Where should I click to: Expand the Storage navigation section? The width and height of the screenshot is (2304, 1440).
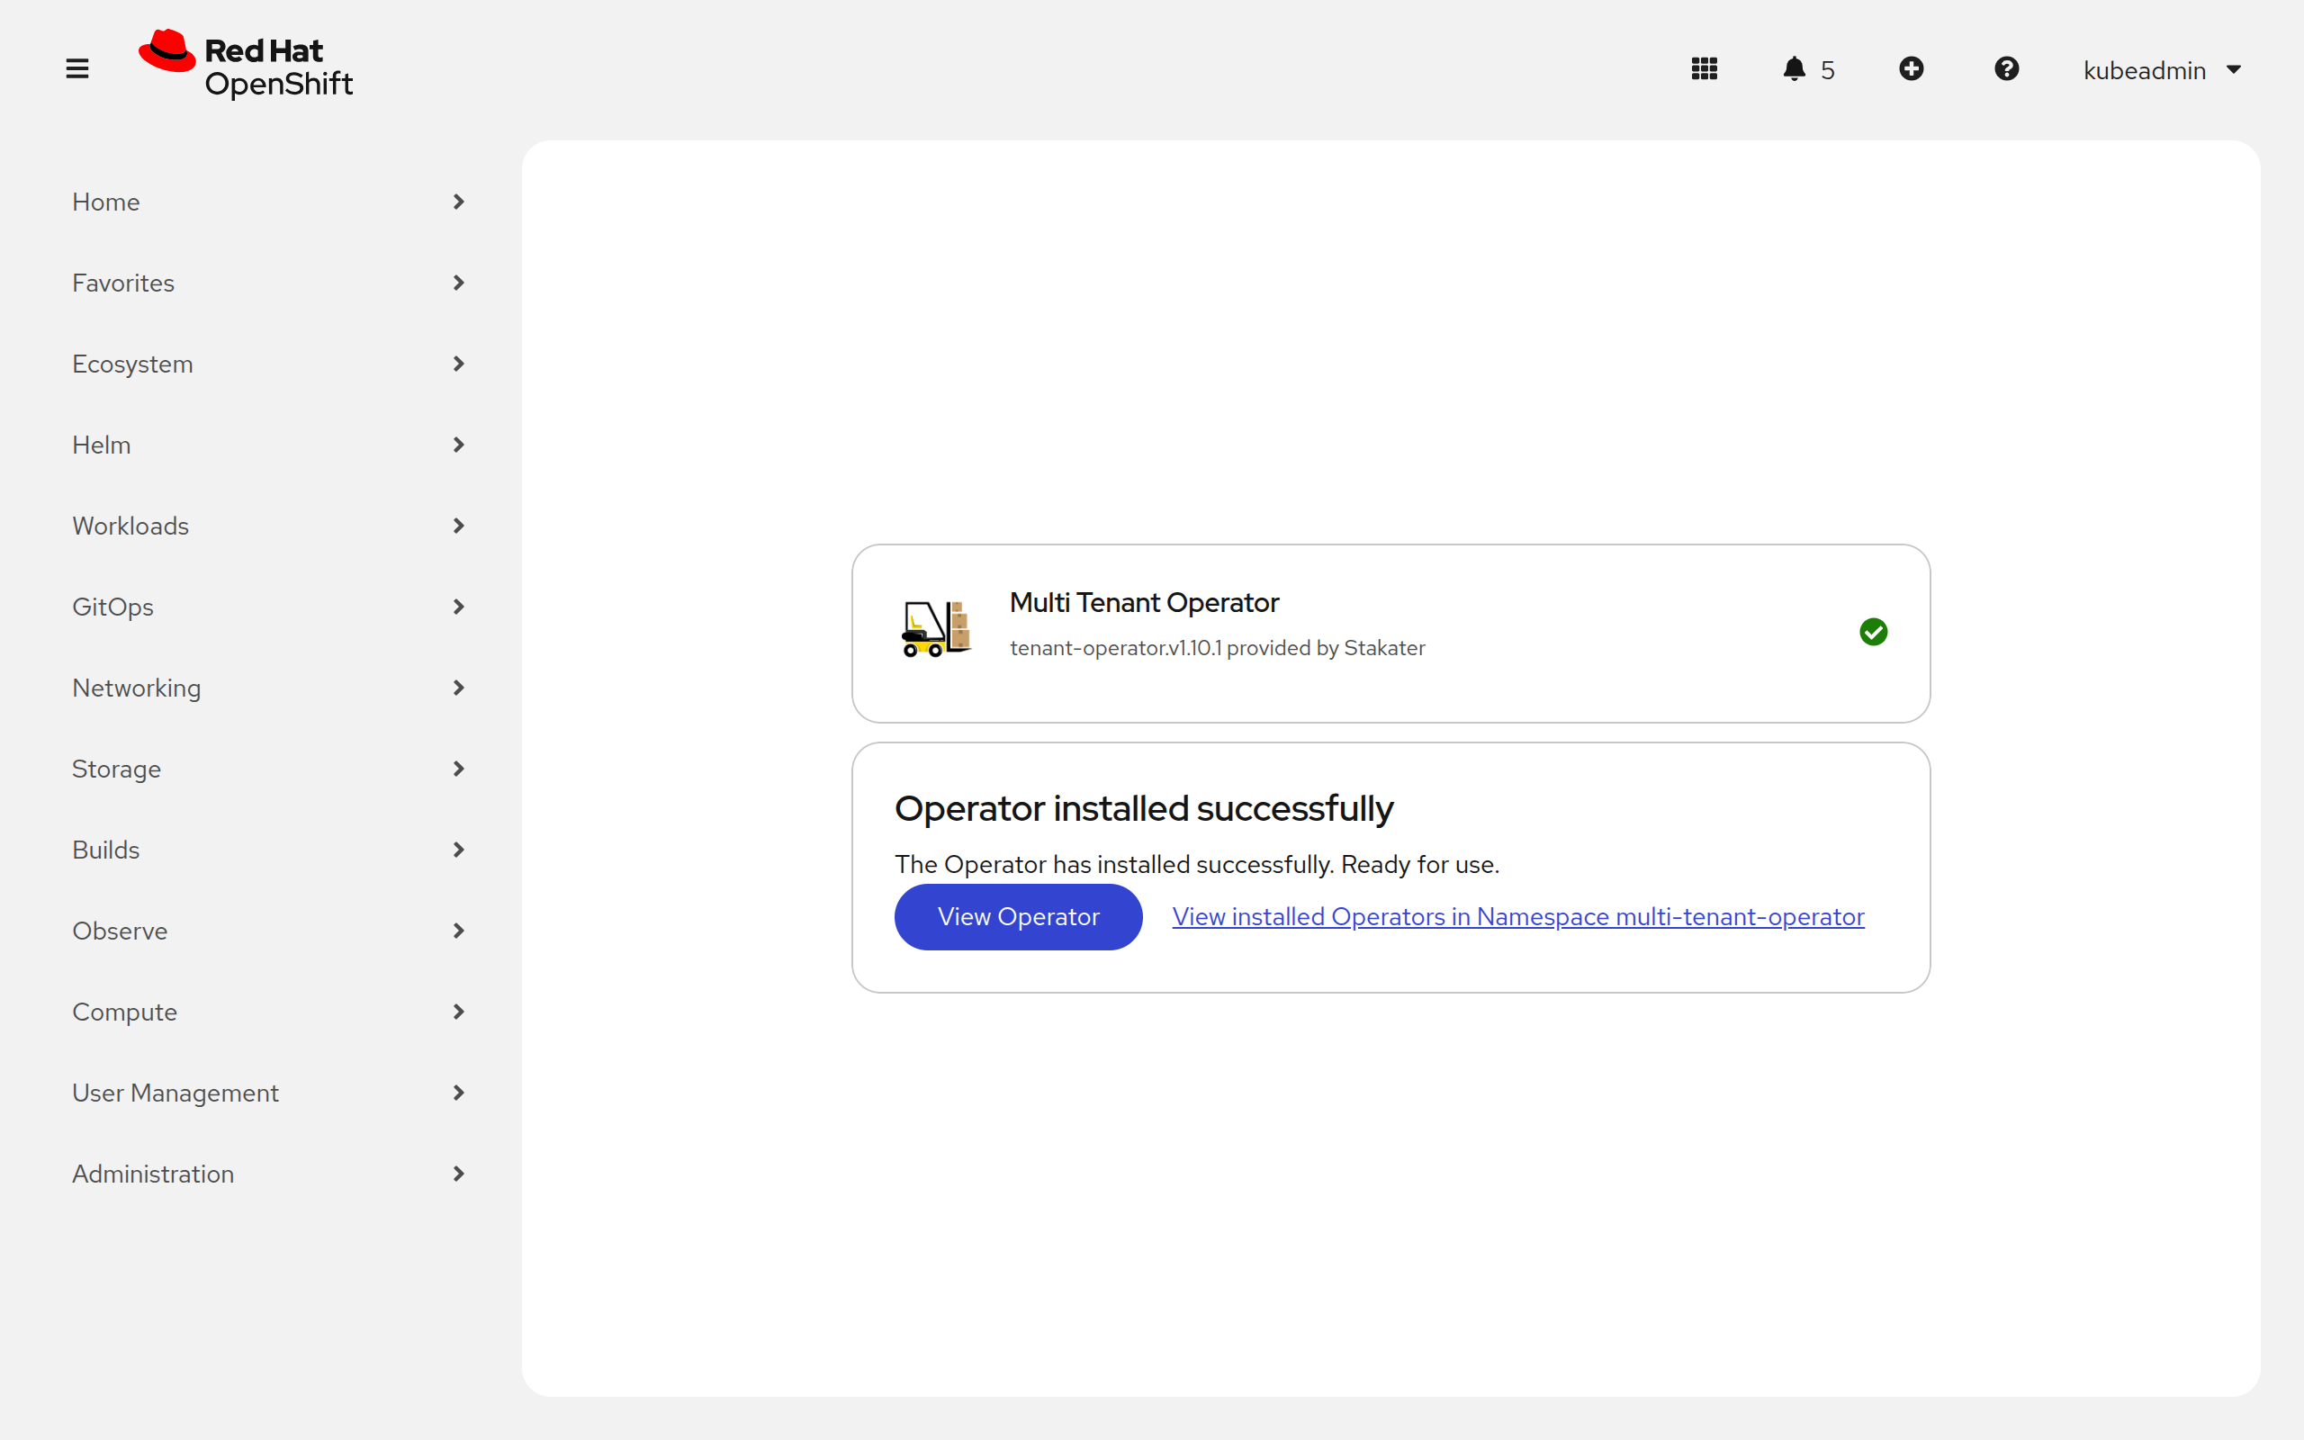click(269, 769)
